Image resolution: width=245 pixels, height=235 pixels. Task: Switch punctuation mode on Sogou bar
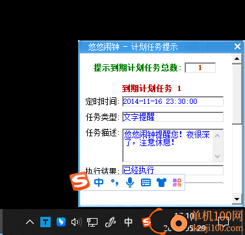[114, 182]
